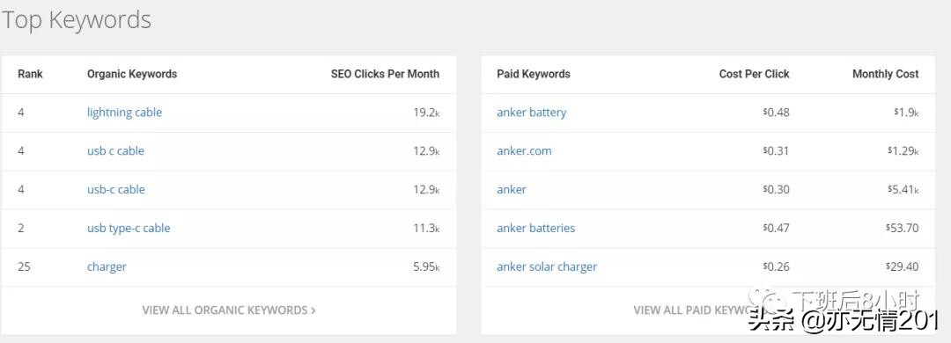View all organic keywords
The image size is (951, 343).
[x=229, y=310]
